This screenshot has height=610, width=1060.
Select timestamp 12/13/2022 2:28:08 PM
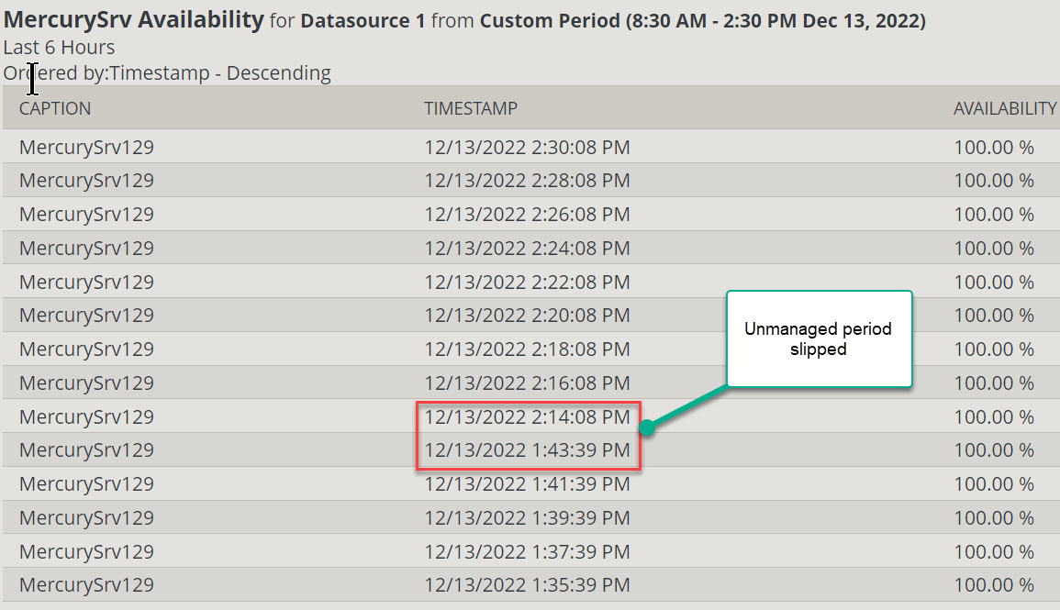pyautogui.click(x=528, y=181)
